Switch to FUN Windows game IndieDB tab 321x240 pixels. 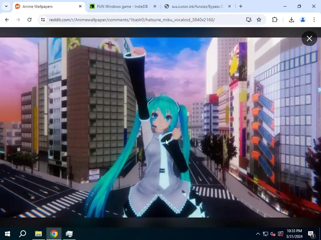(122, 7)
